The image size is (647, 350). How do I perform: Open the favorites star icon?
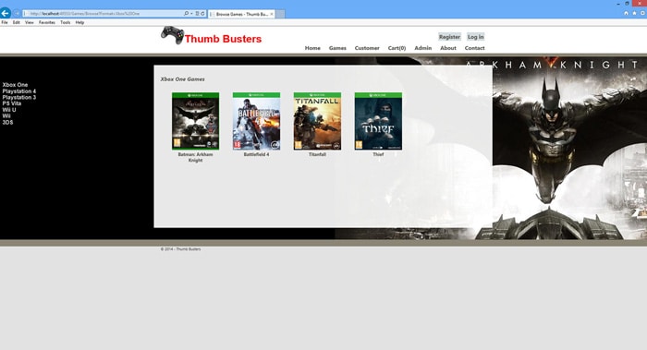click(x=634, y=13)
